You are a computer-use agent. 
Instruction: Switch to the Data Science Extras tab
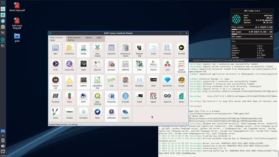coord(74,39)
